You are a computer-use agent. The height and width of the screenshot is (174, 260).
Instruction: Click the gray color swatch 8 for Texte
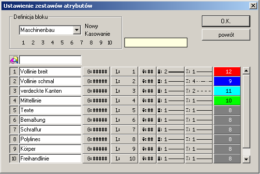227,110
